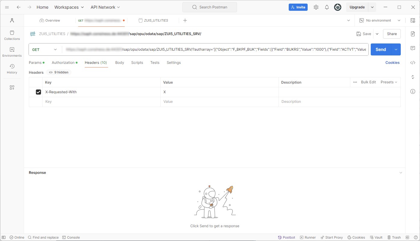Open Postman settings gear
This screenshot has height=241, width=420.
click(x=316, y=7)
